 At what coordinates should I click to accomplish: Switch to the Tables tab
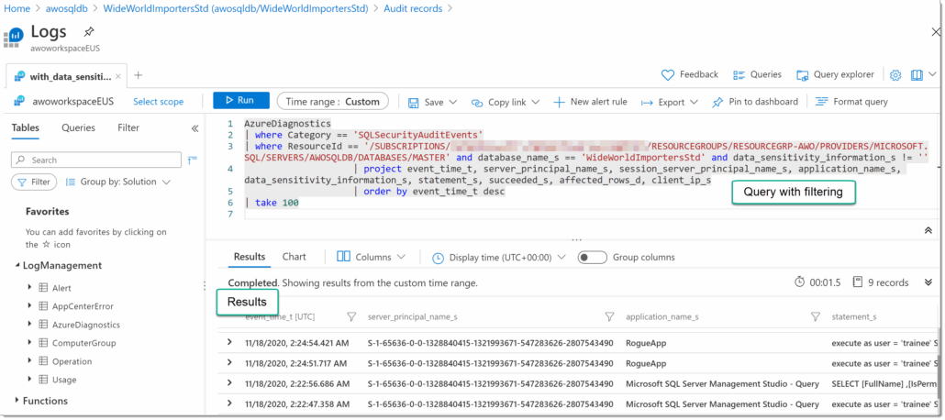tap(26, 127)
